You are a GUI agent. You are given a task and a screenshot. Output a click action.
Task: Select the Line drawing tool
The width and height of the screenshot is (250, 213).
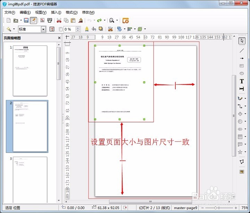tap(242, 51)
